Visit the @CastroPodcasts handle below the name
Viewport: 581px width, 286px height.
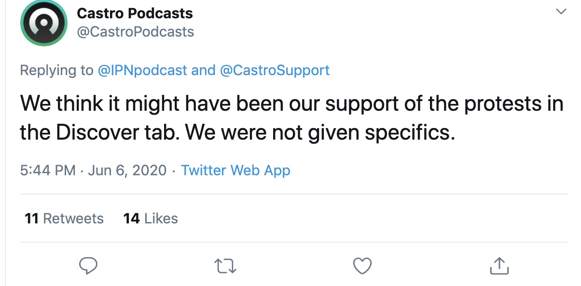click(135, 32)
